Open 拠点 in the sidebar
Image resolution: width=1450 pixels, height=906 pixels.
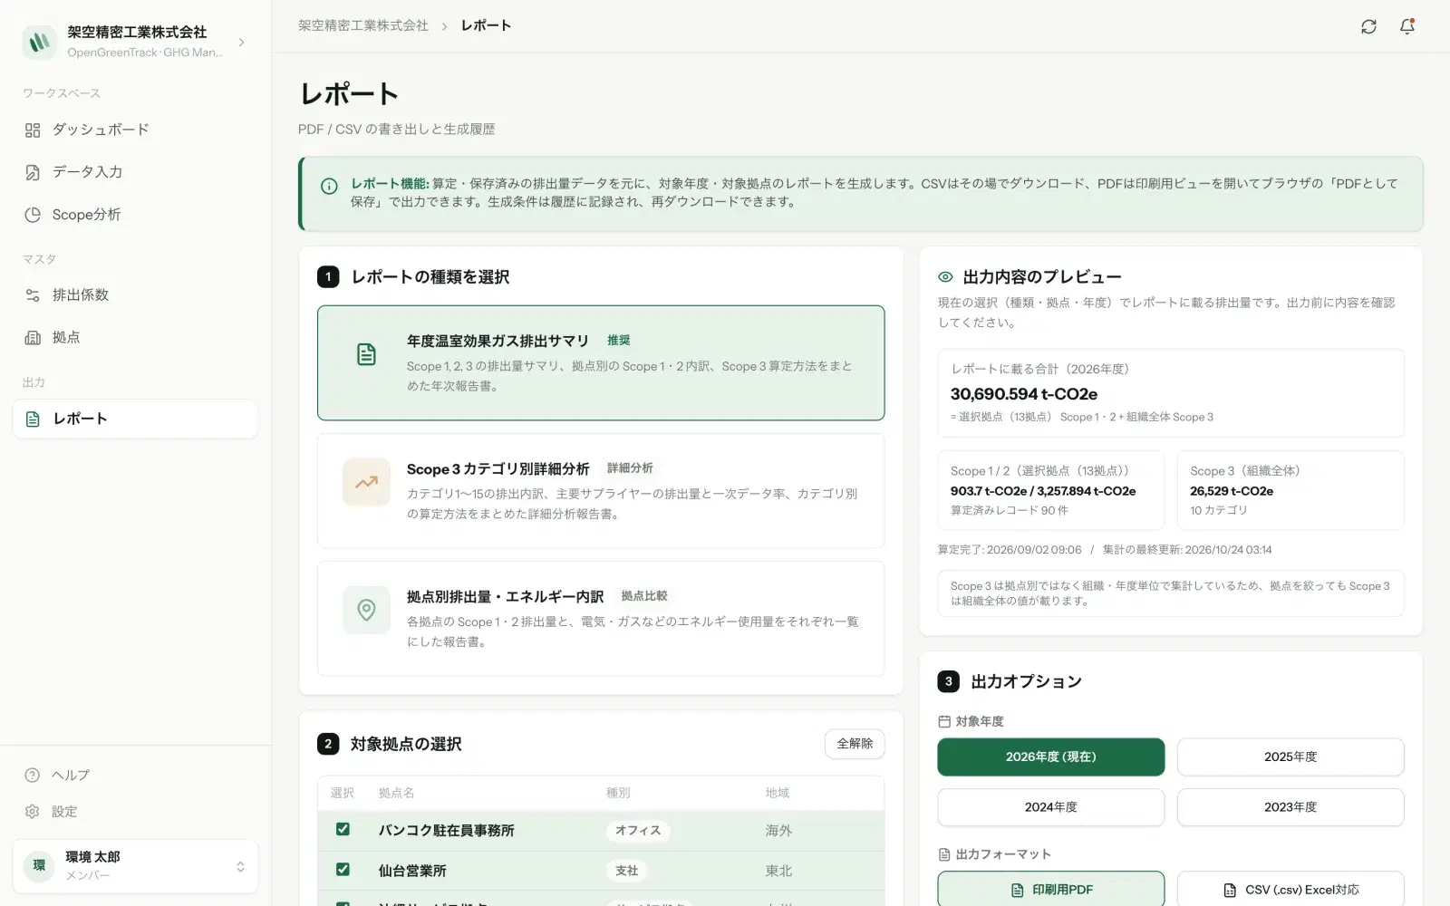click(x=135, y=338)
